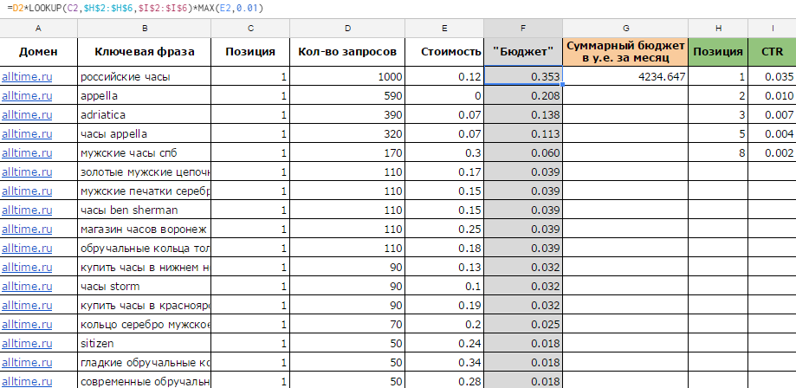
Task: Select budget cell 0.208
Action: click(523, 95)
